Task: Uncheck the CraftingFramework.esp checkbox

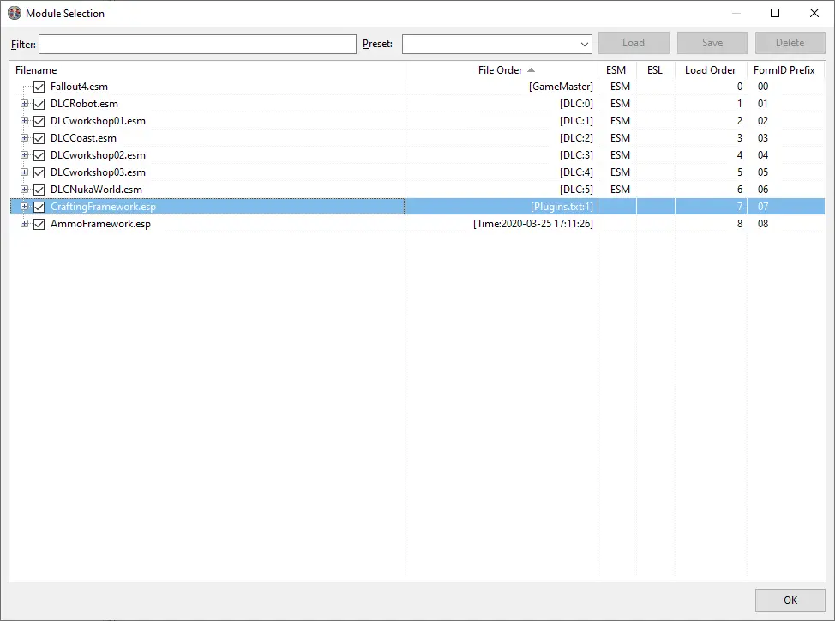Action: 39,208
